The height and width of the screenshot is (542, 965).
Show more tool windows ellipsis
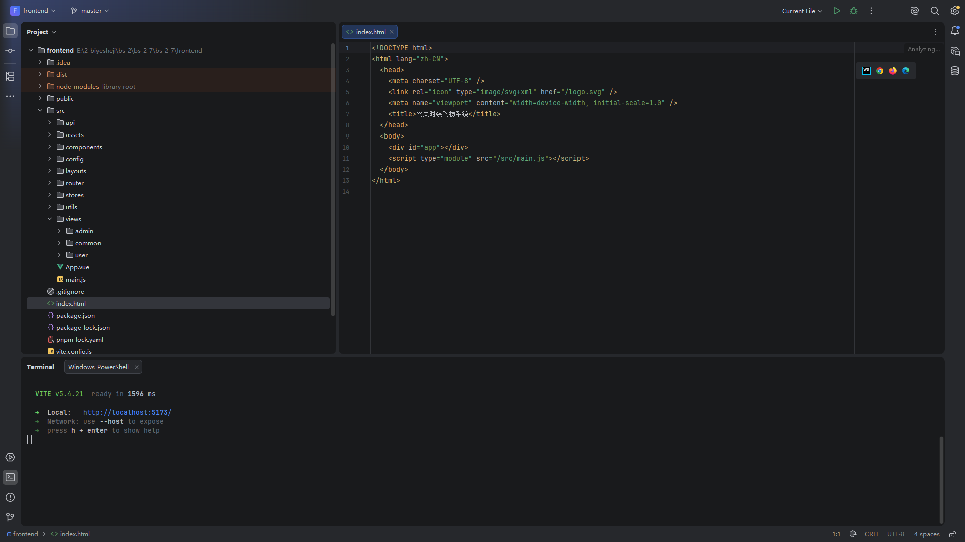10,96
